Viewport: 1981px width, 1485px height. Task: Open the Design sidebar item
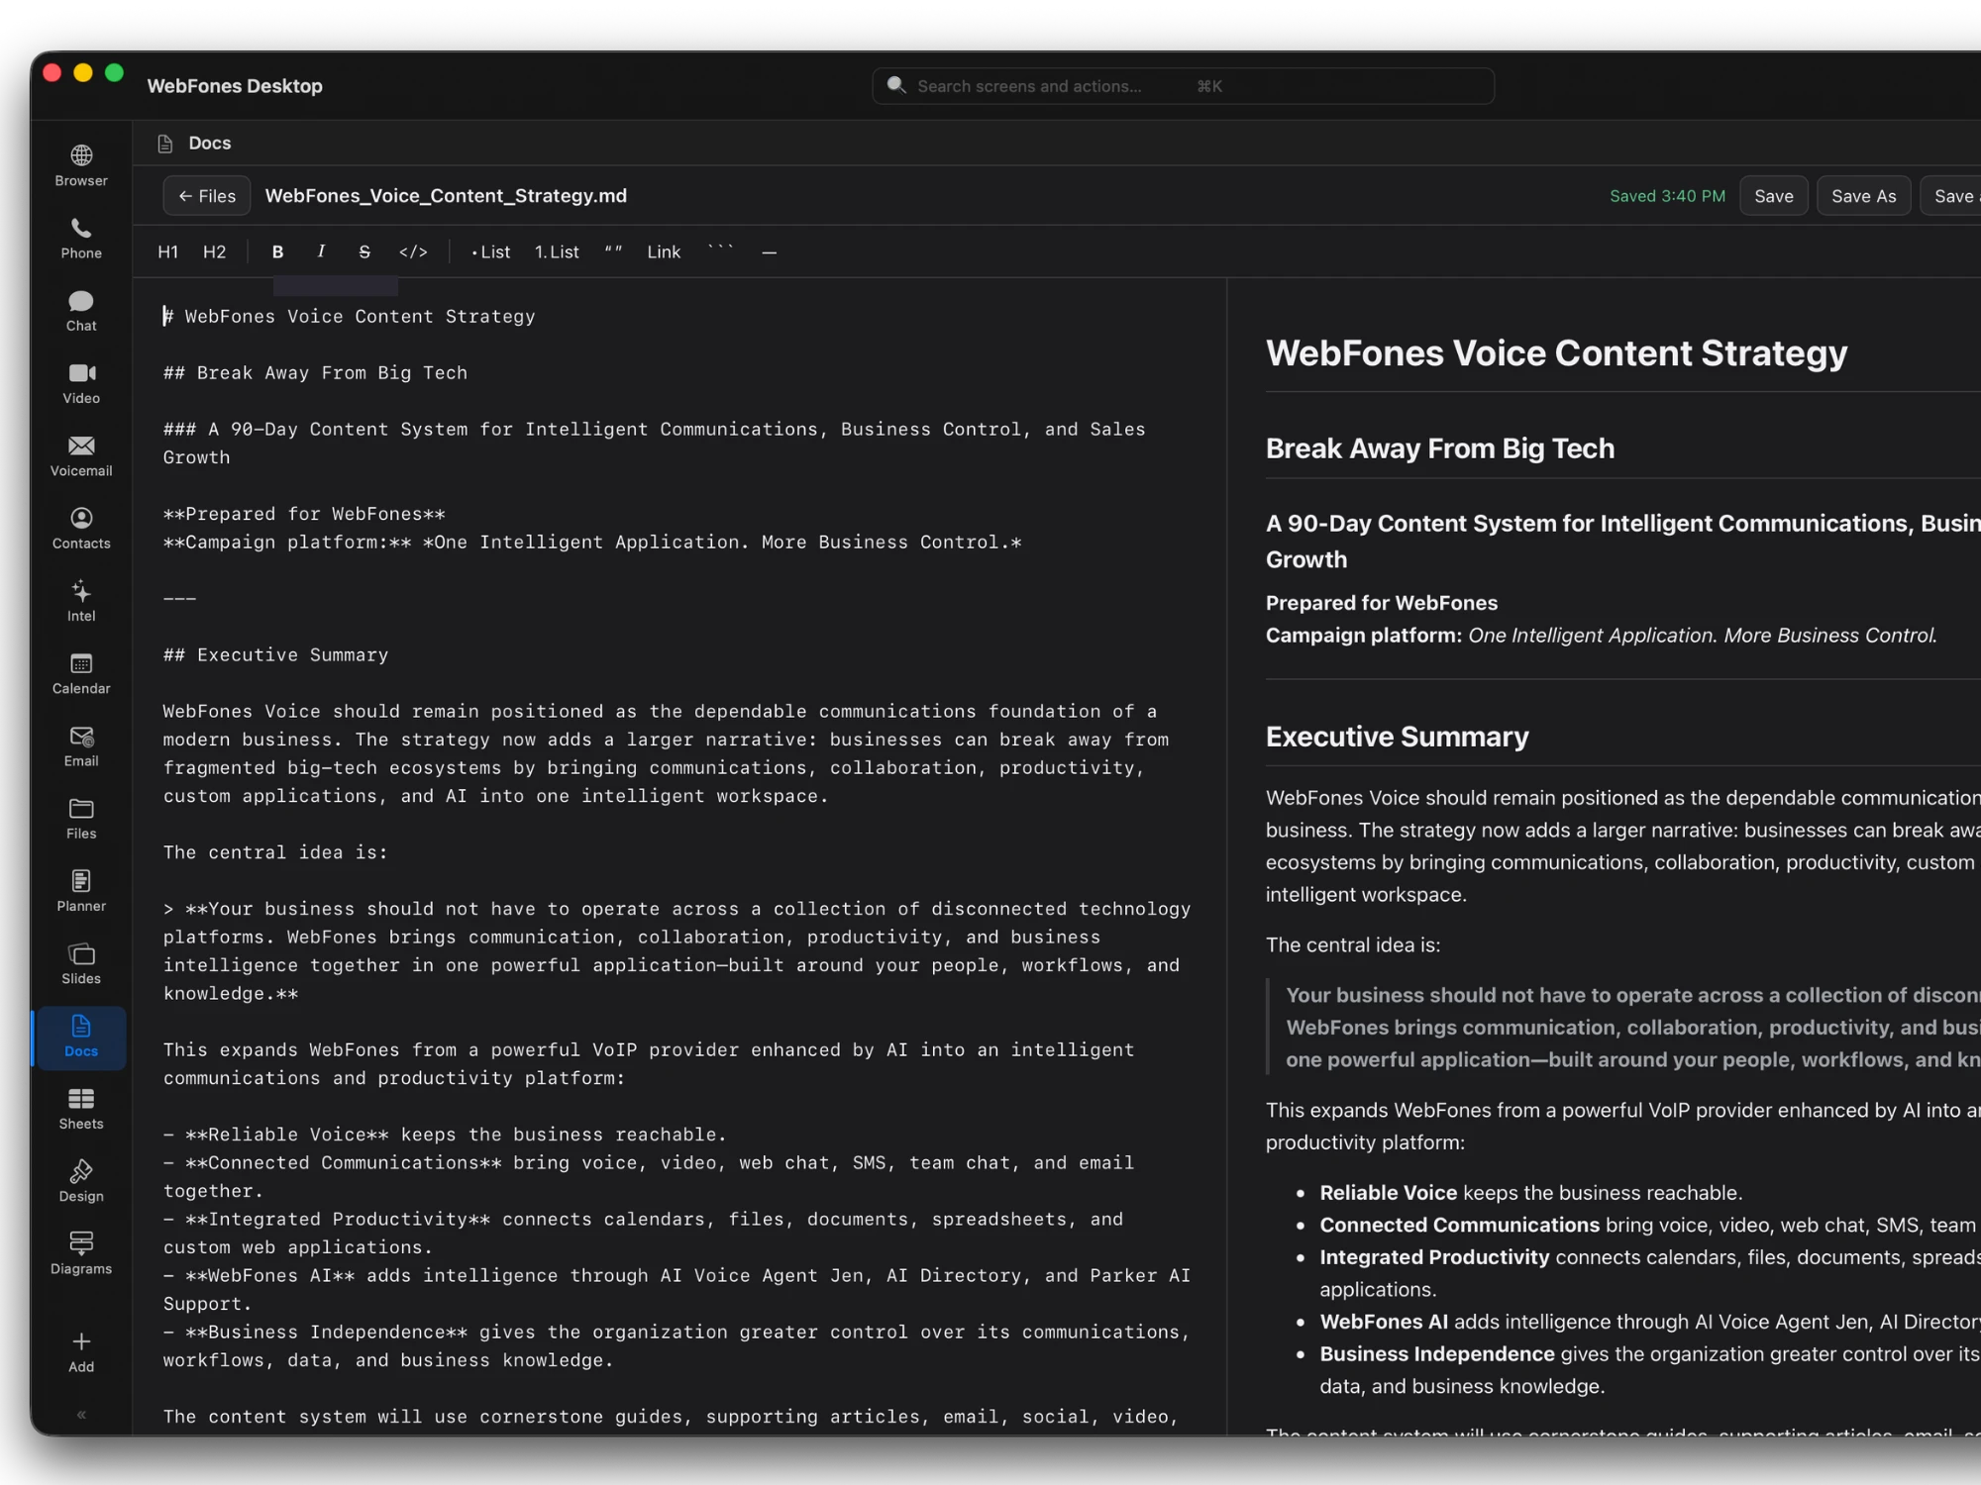click(x=81, y=1182)
